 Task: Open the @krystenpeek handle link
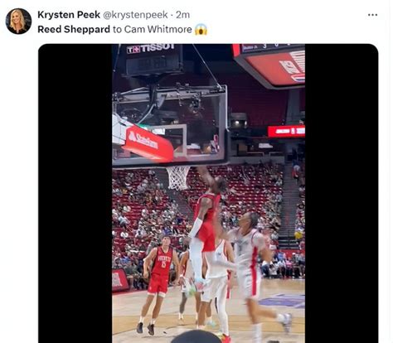[x=135, y=15]
